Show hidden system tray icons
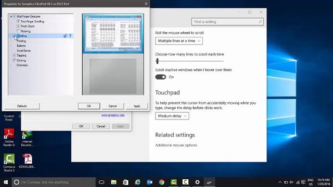Screen dimensions: 333x187 pyautogui.click(x=280, y=182)
